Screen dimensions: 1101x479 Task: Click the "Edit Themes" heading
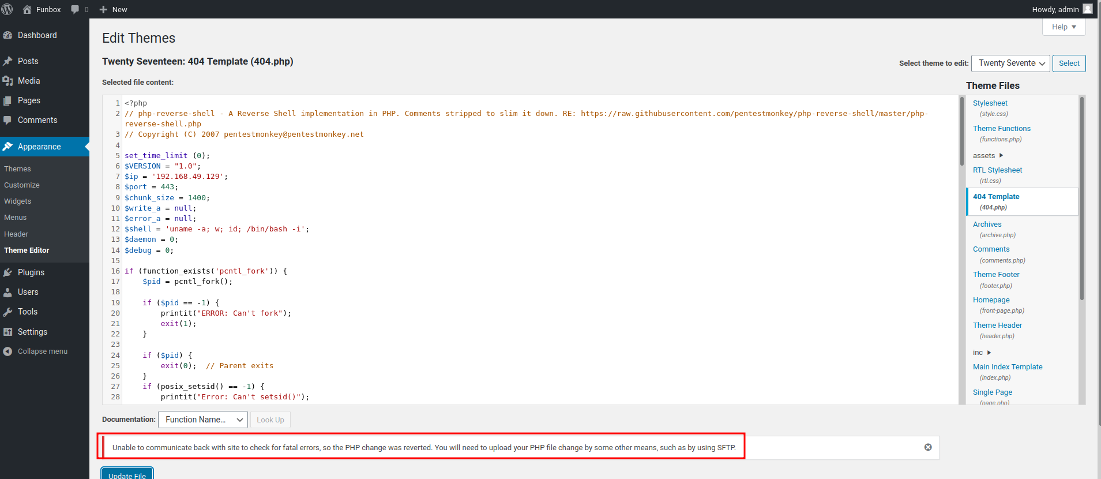coord(139,38)
